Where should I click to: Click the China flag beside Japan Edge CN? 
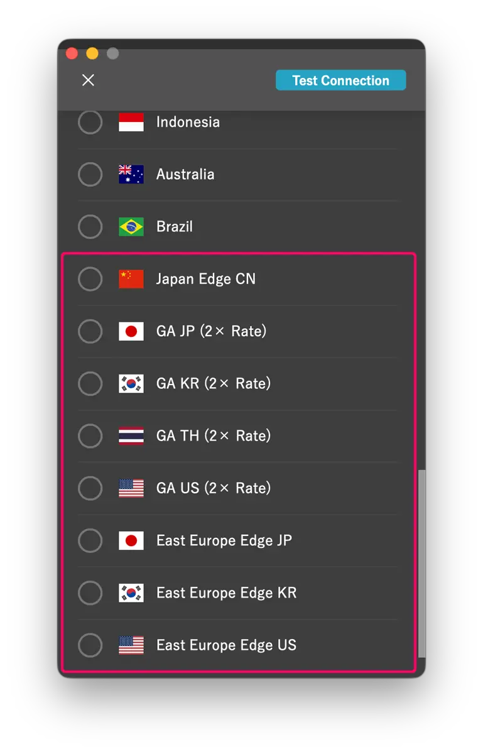[x=131, y=279]
